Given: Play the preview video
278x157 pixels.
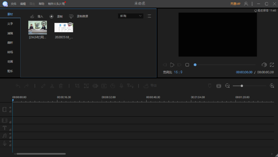Looking at the screenshot, I should point(172,65).
